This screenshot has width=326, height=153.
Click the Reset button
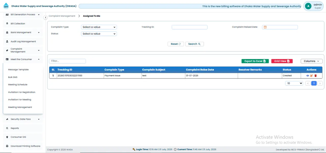point(176,44)
